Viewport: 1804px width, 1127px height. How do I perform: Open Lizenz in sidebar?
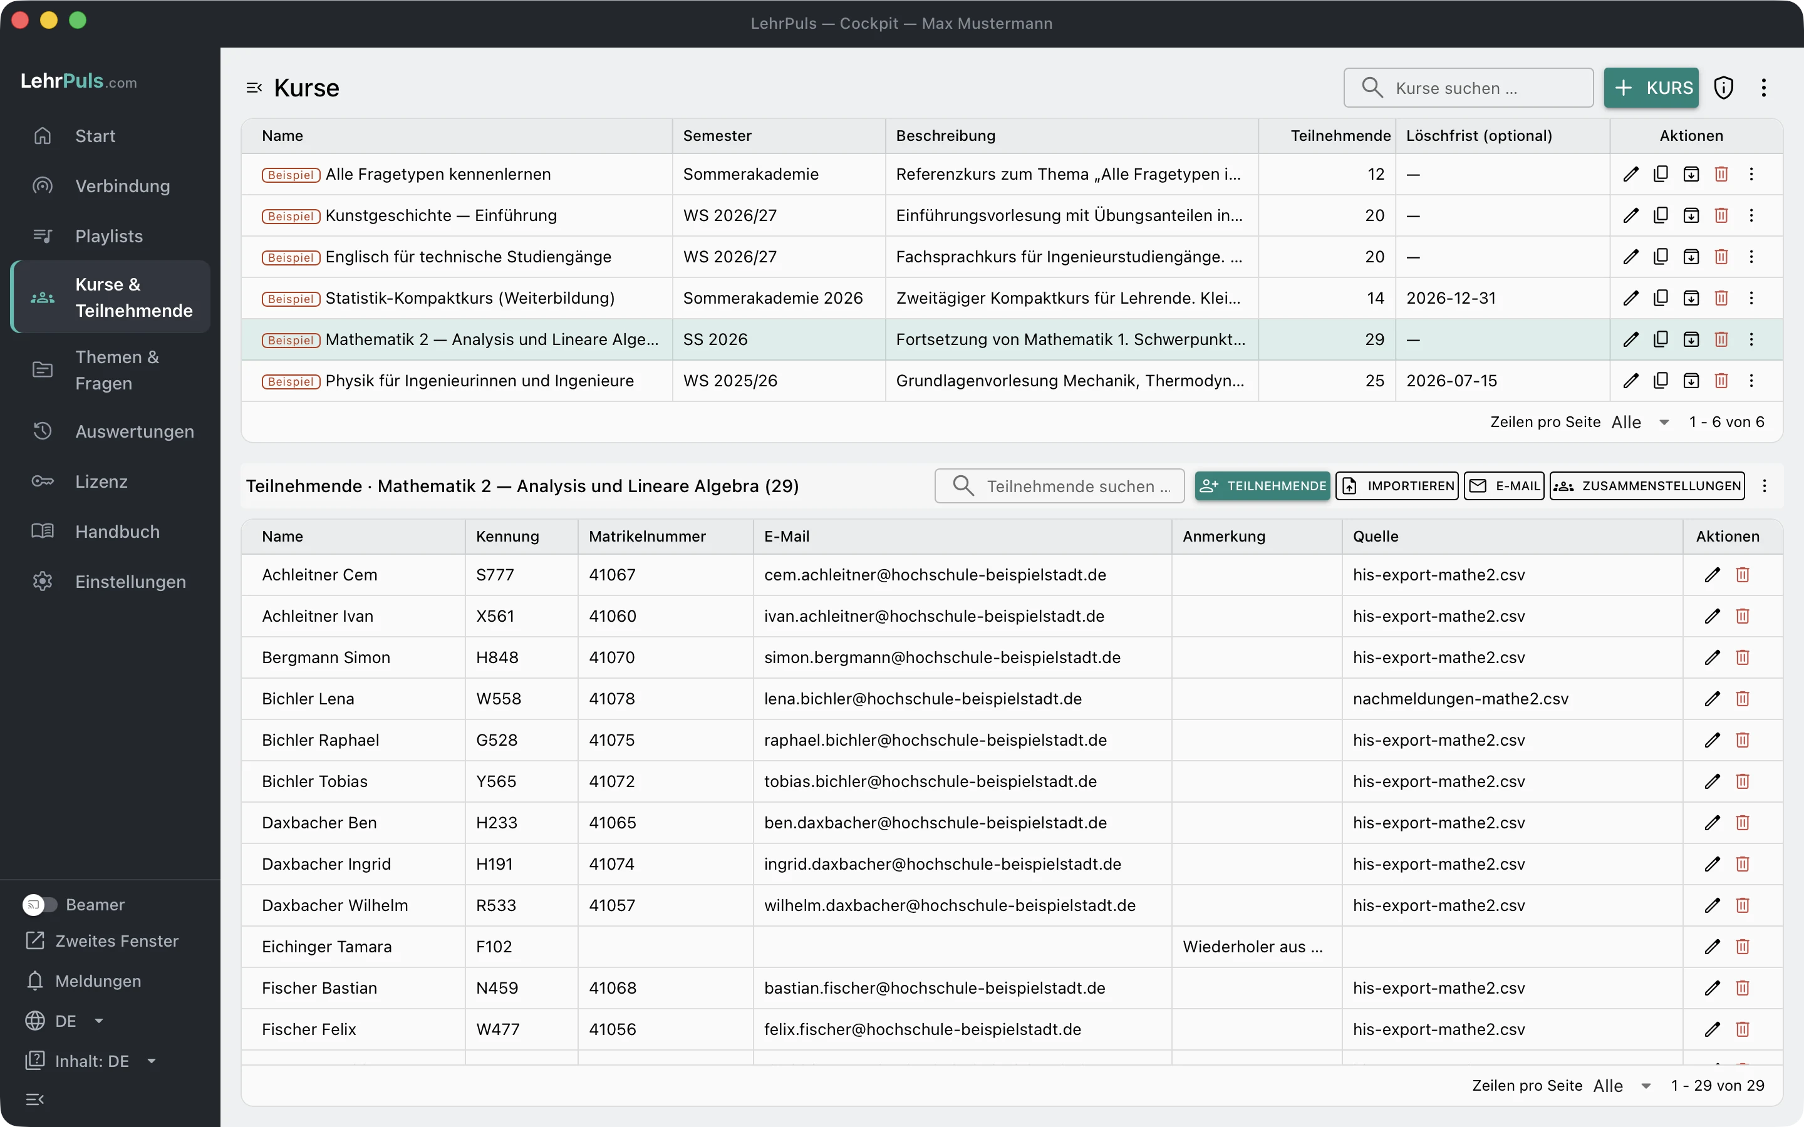[x=110, y=481]
